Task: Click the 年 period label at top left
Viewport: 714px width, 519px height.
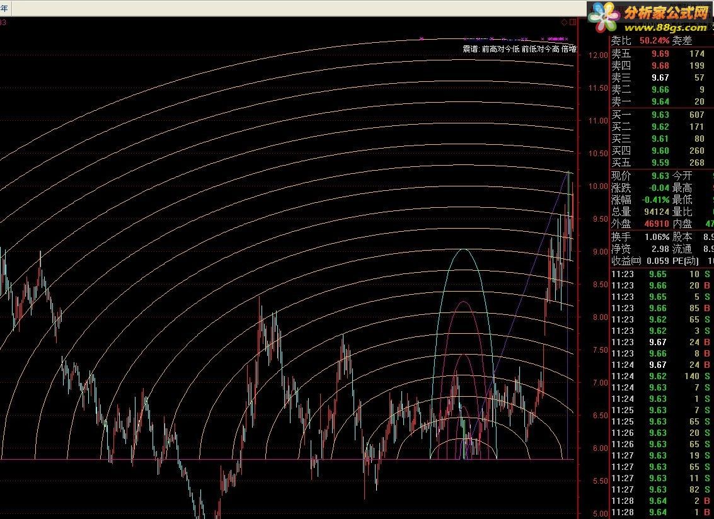Action: 4,8
